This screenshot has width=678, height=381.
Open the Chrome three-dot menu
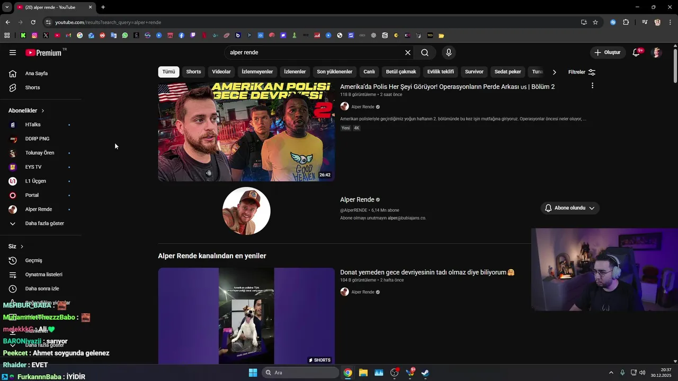click(x=671, y=22)
